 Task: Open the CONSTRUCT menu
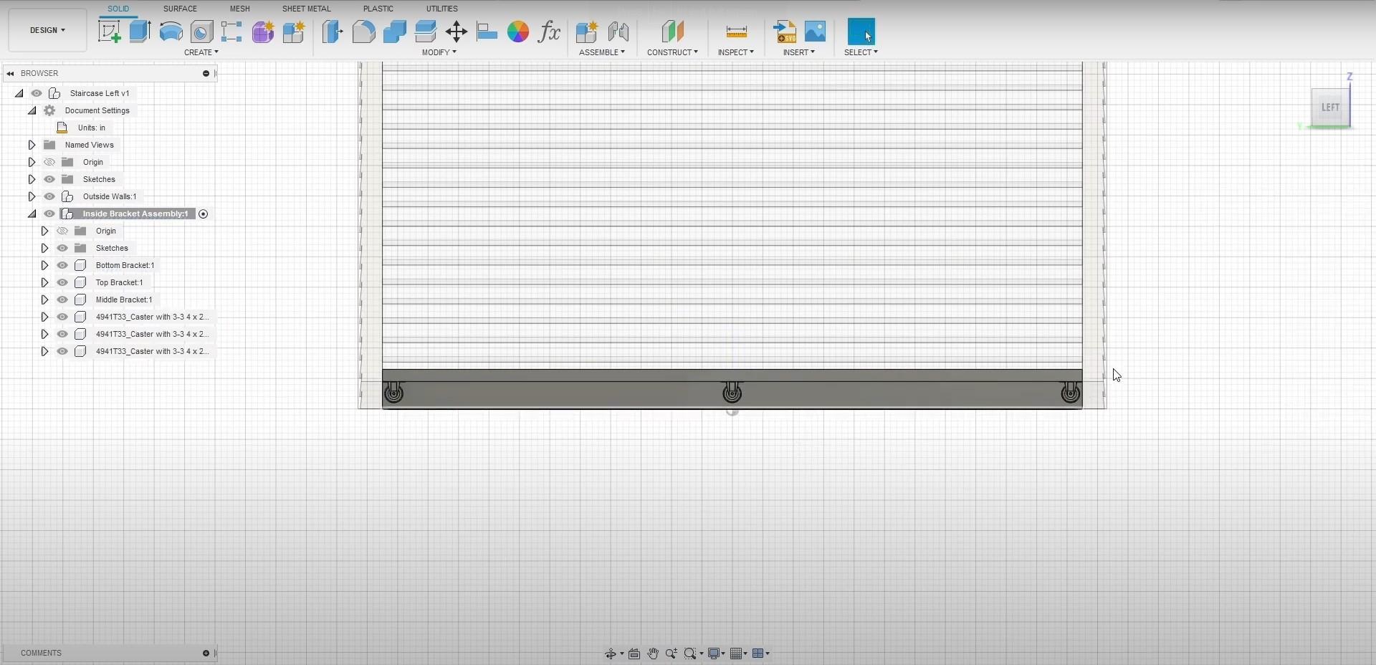click(672, 52)
